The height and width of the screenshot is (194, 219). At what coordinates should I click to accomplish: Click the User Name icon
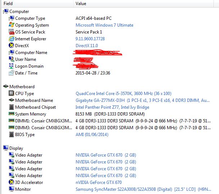coord(12,59)
